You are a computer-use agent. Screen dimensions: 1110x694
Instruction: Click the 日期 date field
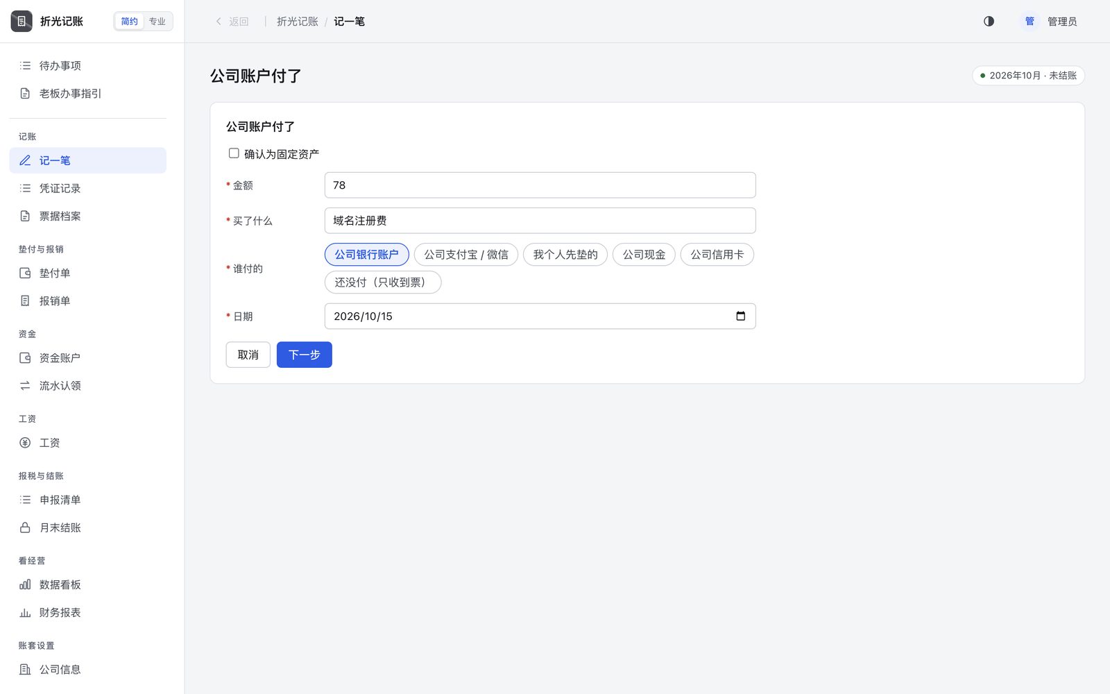pyautogui.click(x=540, y=316)
